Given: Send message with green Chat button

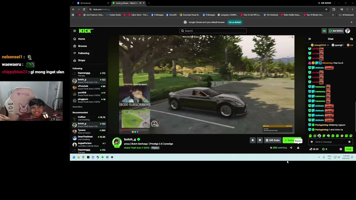Looking at the screenshot, I should click(x=349, y=149).
